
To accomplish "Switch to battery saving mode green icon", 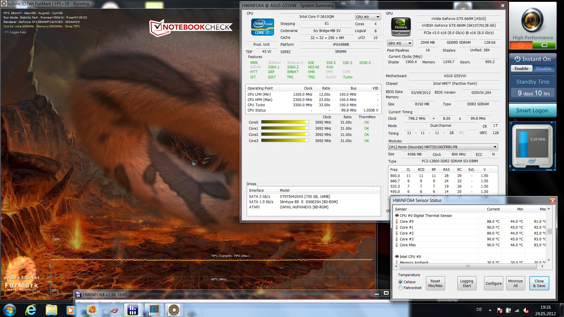I will pyautogui.click(x=544, y=45).
